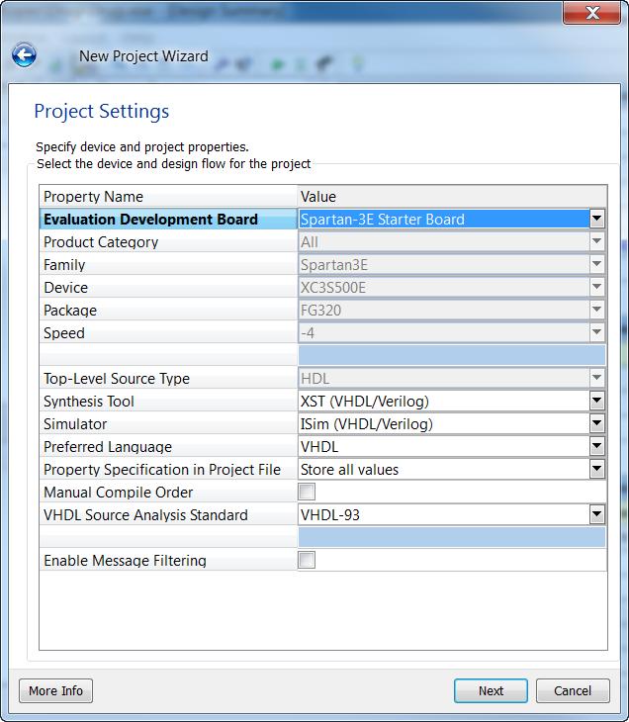Viewport: 629px width, 722px height.
Task: Click the Store all values field
Action: click(444, 469)
